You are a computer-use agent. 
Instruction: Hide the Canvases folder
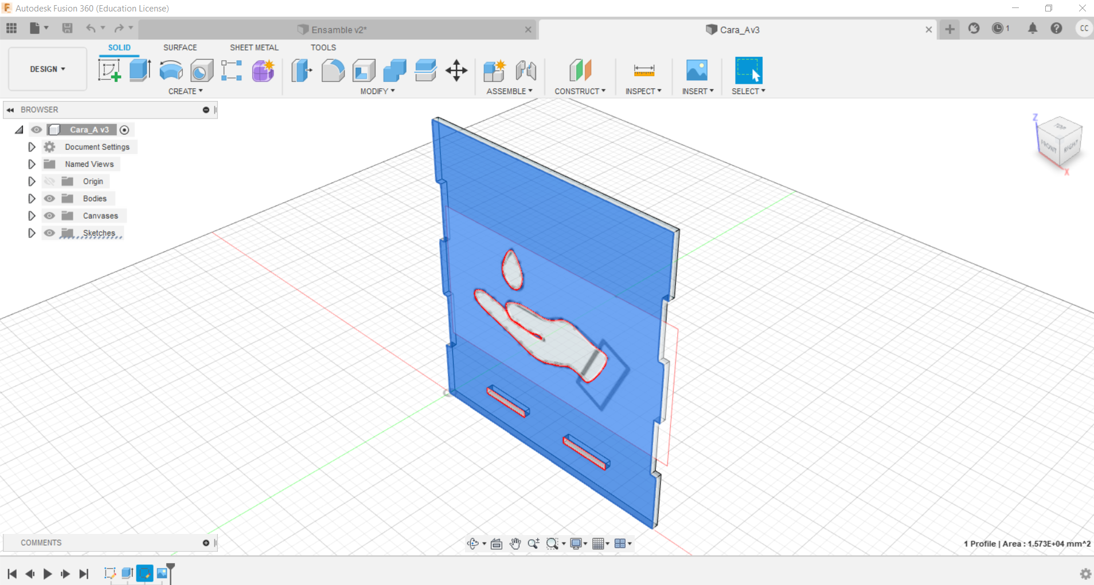[50, 216]
